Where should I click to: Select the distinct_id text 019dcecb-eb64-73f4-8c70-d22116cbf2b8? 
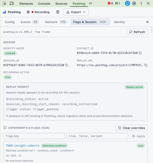point(107,53)
